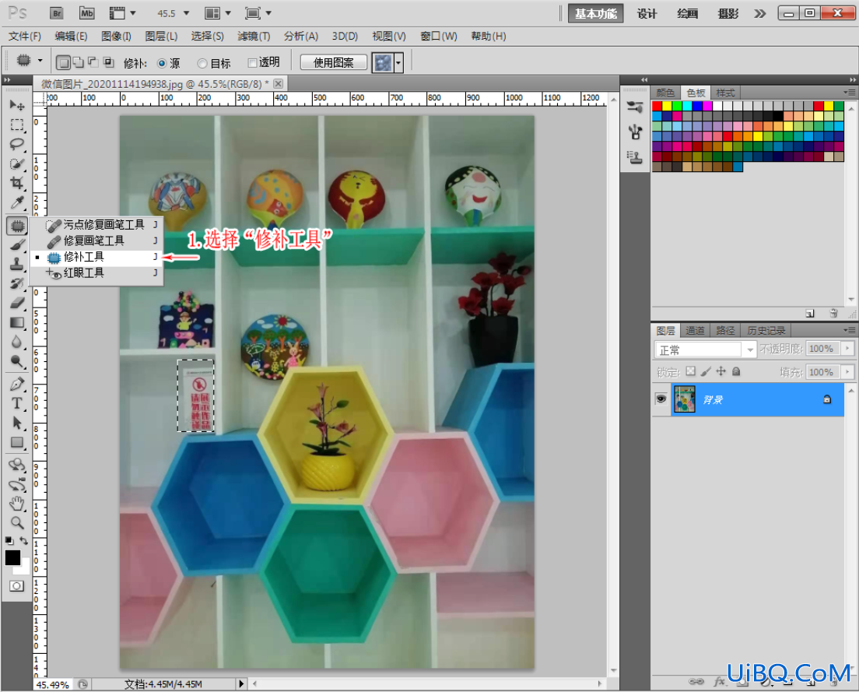
Task: Select the Rectangular Marquee tool
Action: [17, 125]
